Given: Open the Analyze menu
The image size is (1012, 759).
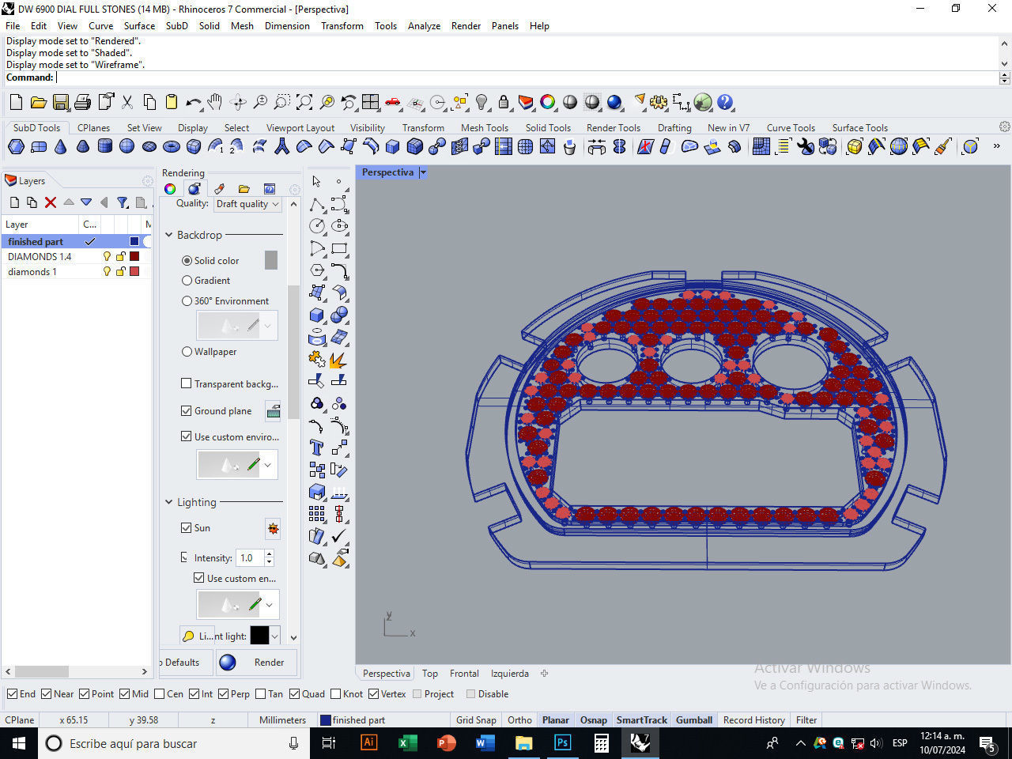Looking at the screenshot, I should point(424,25).
